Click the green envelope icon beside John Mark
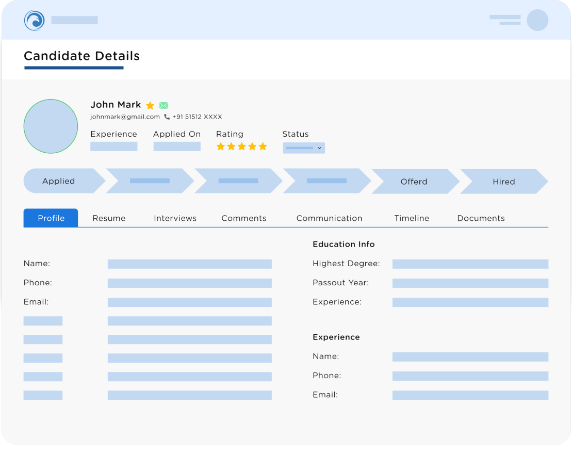Viewport: 572px width, 455px height. [164, 105]
